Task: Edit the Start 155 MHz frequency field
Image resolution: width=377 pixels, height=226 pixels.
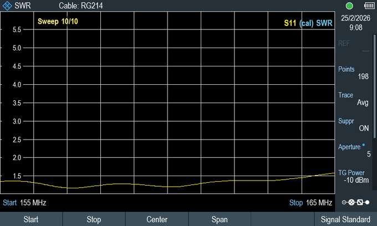Action: pos(24,203)
